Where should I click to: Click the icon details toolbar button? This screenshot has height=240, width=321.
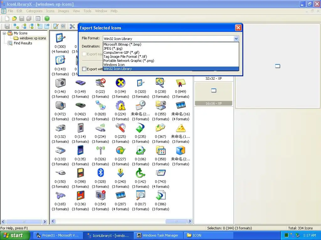coord(63,26)
